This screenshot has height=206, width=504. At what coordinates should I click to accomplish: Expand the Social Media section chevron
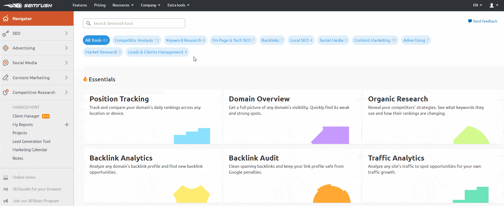pyautogui.click(x=66, y=63)
